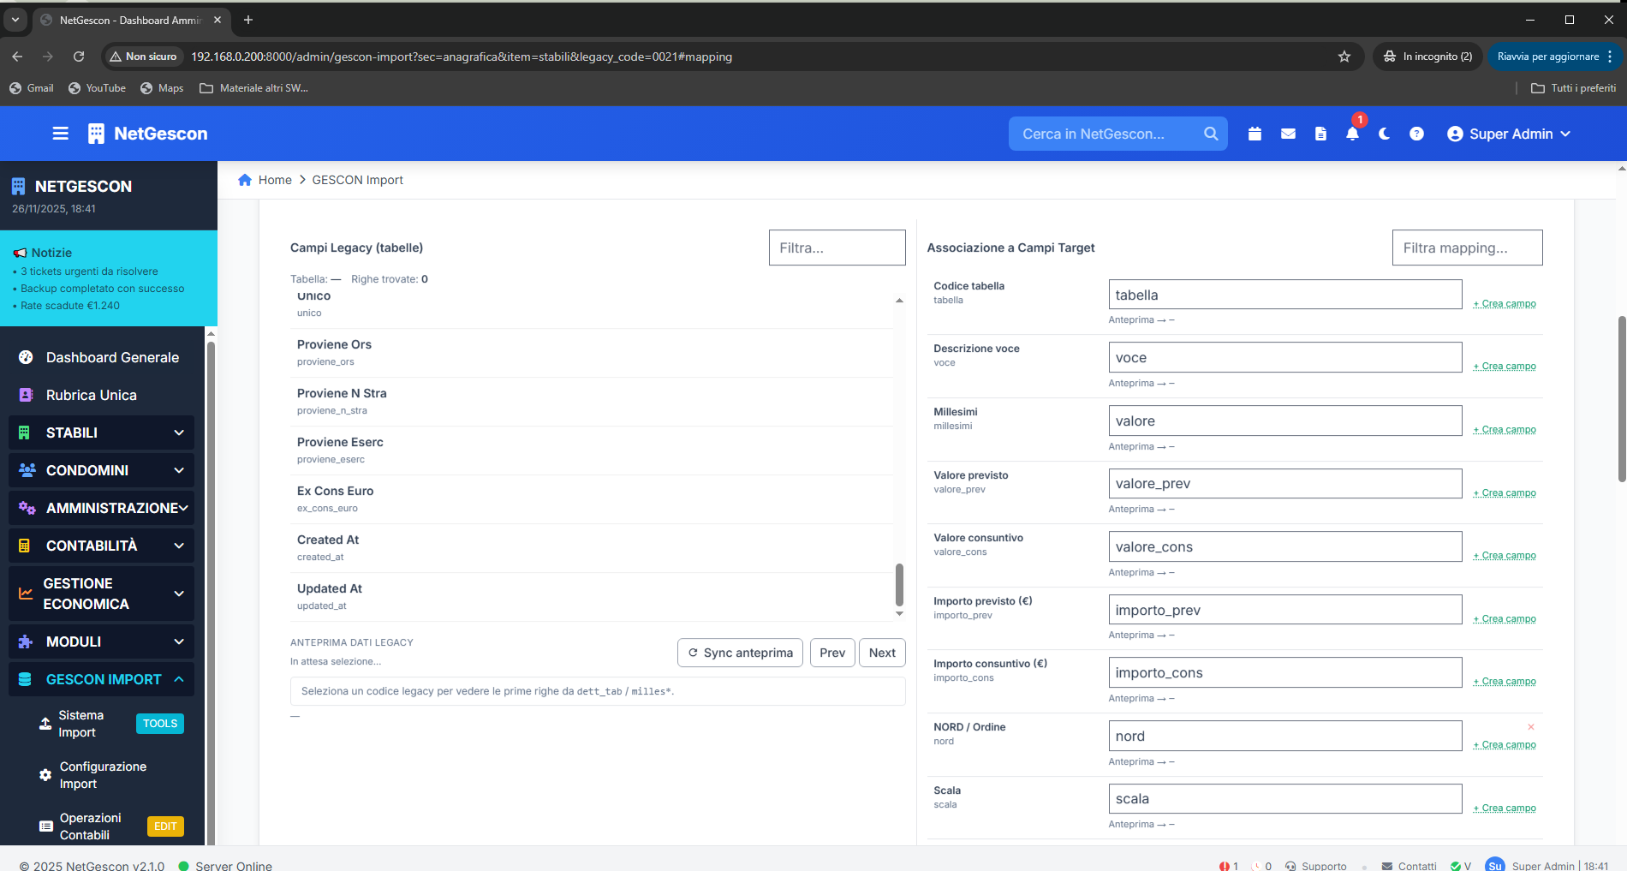Collapse the GESCON IMPORT section
This screenshot has width=1627, height=871.
101,679
